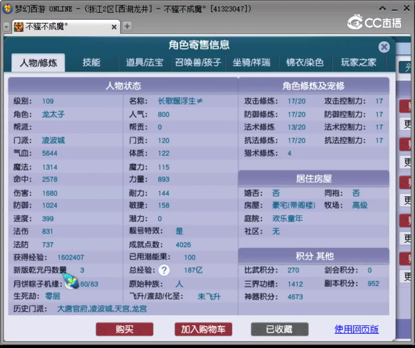The image size is (415, 348).
Task: Click the 法术修炼 value 13/20
Action: [x=297, y=127]
